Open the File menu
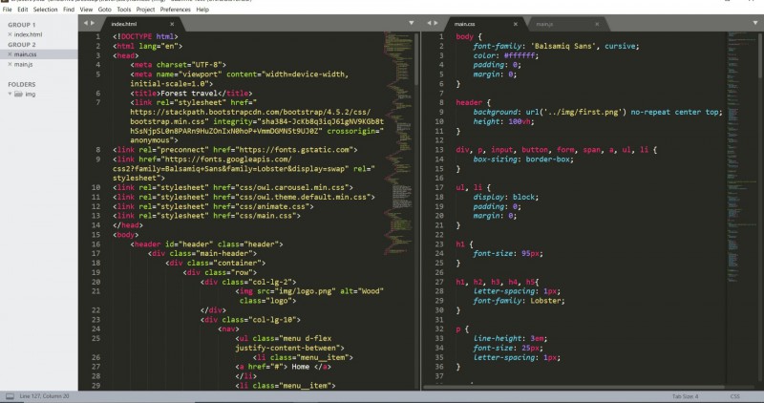Image resolution: width=764 pixels, height=403 pixels. [x=7, y=10]
